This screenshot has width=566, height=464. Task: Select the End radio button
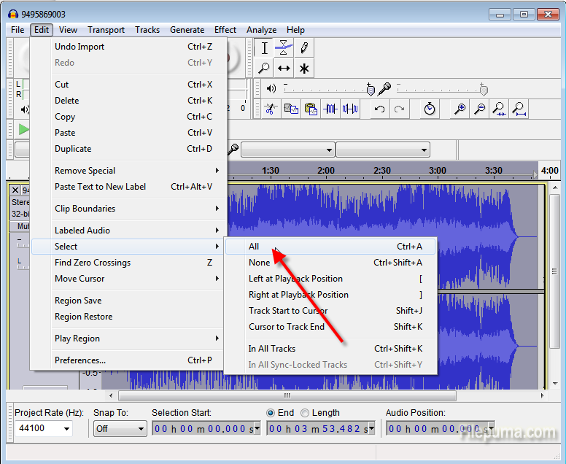[271, 413]
